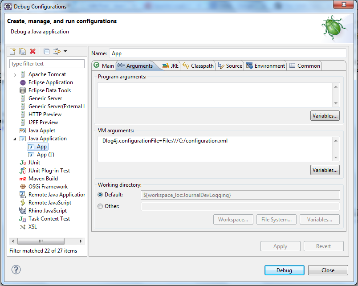This screenshot has width=358, height=286.
Task: Click VM arguments scrollbar up arrow
Action: (x=336, y=141)
